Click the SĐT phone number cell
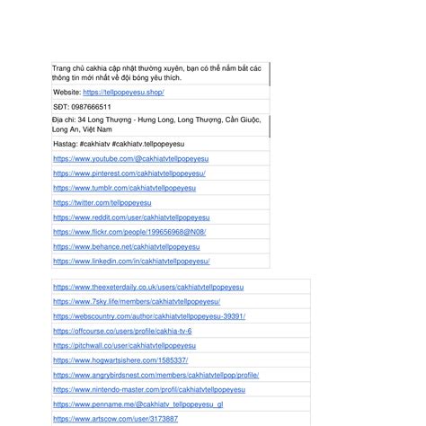426x426 pixels. tap(161, 107)
